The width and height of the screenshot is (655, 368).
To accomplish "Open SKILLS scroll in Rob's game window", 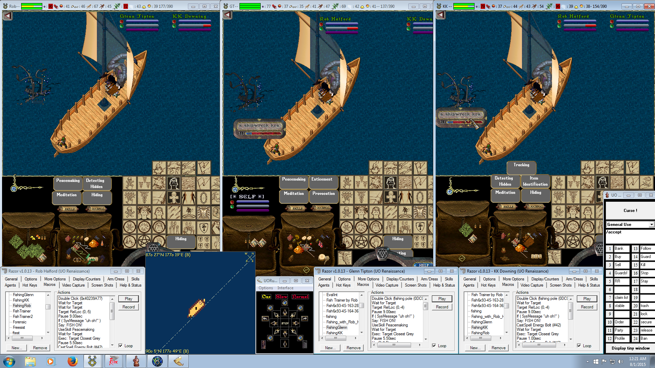I will pos(69,209).
